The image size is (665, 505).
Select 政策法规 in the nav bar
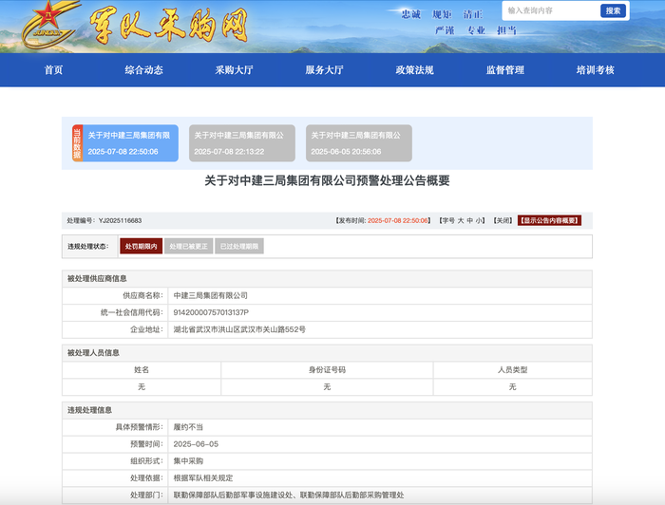(x=414, y=70)
